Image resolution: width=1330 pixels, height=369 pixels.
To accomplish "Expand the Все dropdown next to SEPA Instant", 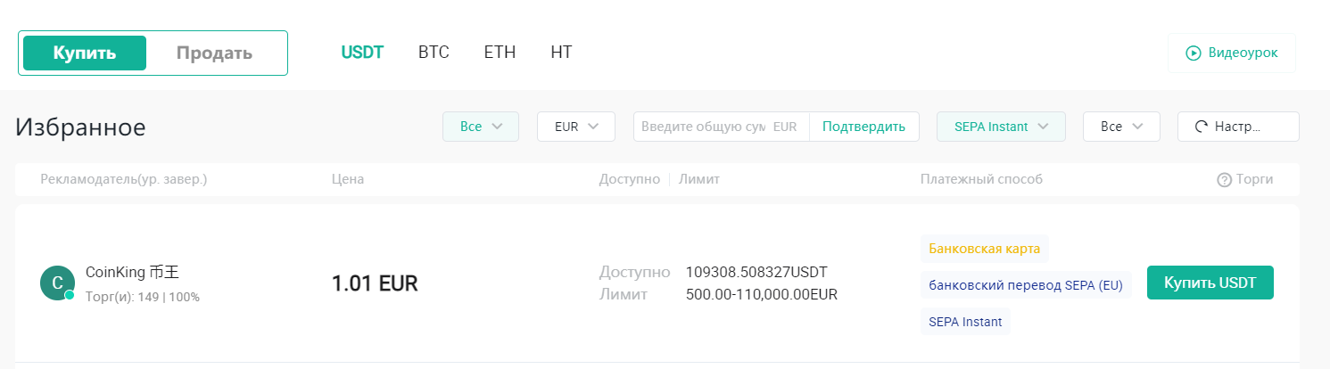I will [1121, 127].
